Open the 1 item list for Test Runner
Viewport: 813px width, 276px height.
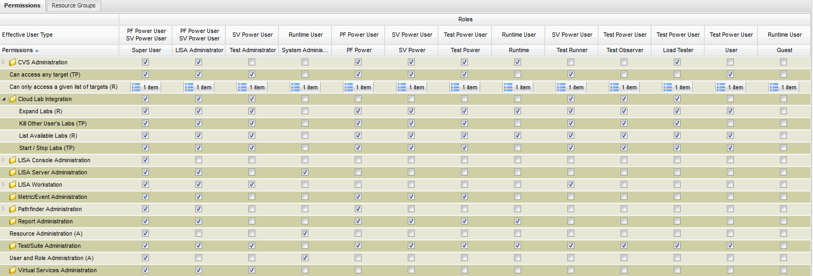tap(571, 87)
